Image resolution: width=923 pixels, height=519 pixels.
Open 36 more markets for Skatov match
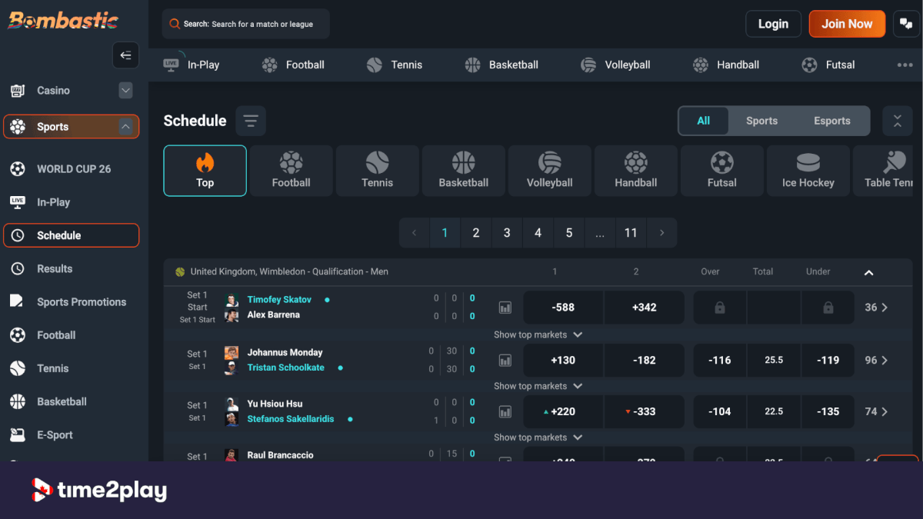(x=877, y=308)
